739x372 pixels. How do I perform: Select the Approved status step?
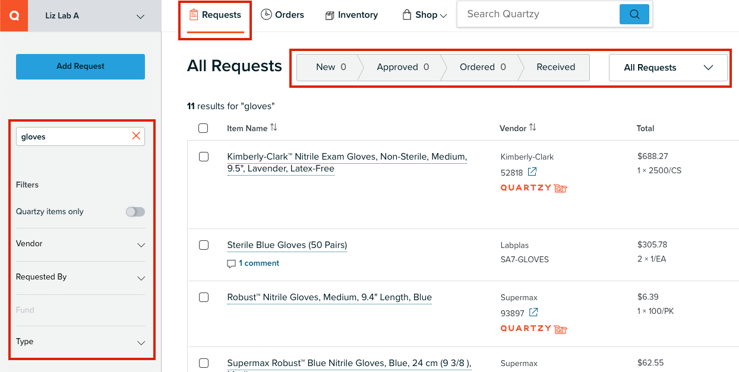coord(402,67)
